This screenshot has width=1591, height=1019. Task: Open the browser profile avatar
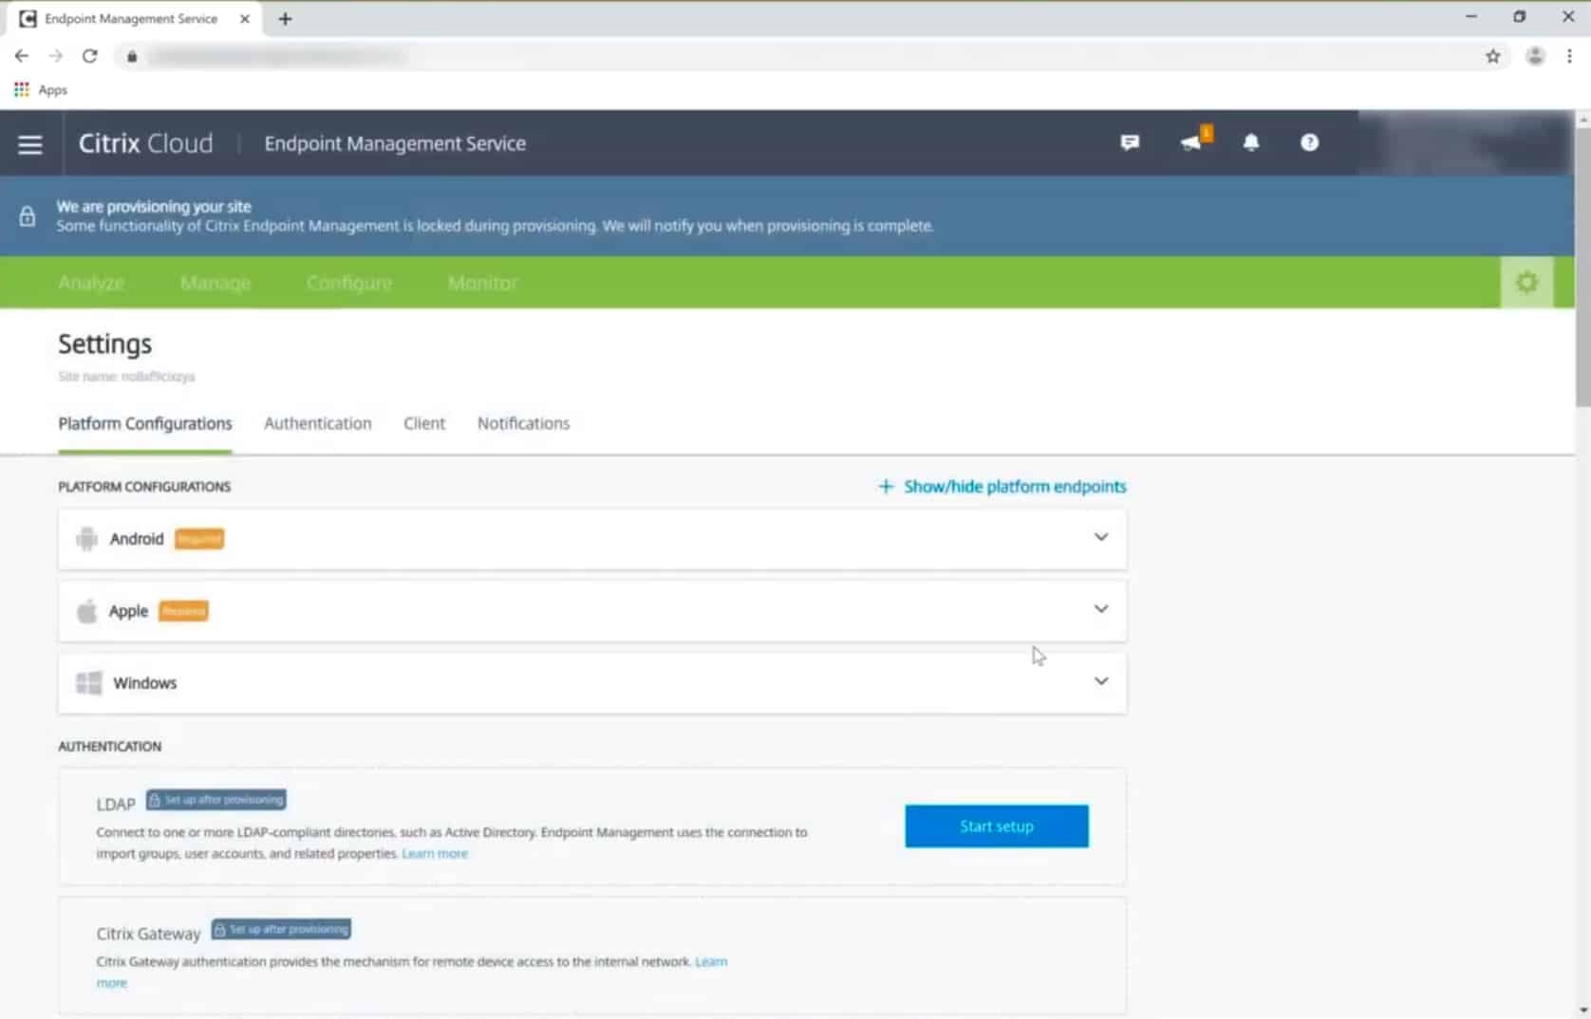pyautogui.click(x=1535, y=56)
